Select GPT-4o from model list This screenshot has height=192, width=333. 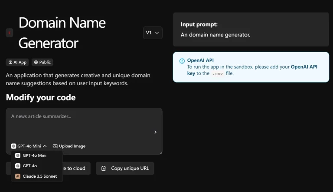click(x=37, y=166)
